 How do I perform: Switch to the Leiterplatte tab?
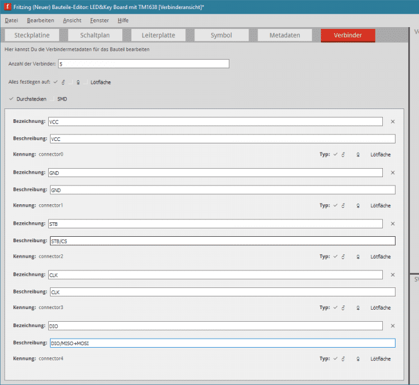point(154,35)
